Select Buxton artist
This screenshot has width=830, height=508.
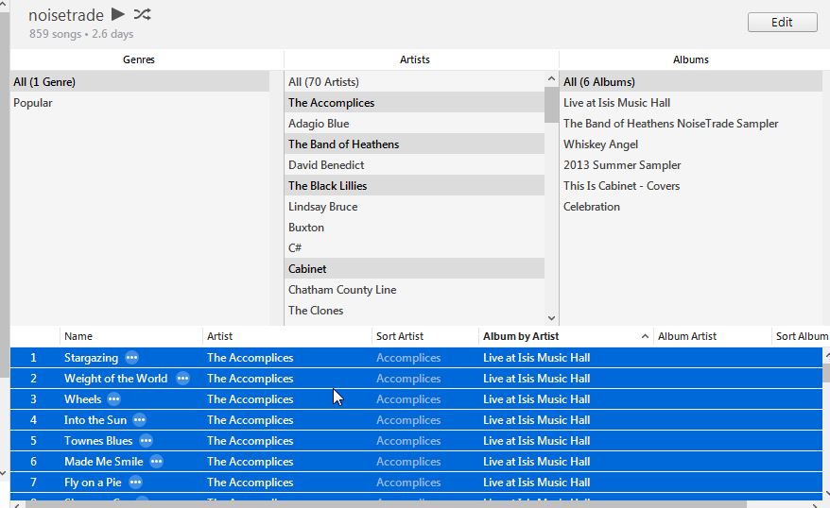point(414,228)
